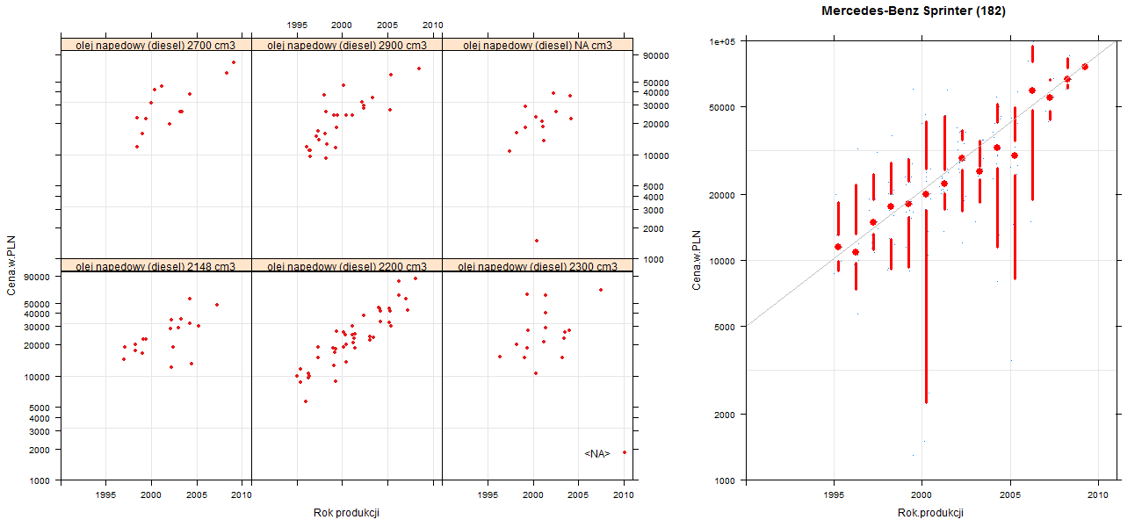The height and width of the screenshot is (527, 1142).
Task: Select the 'olej napedowy (diesel) 2300 cm3' panel header
Action: (538, 266)
